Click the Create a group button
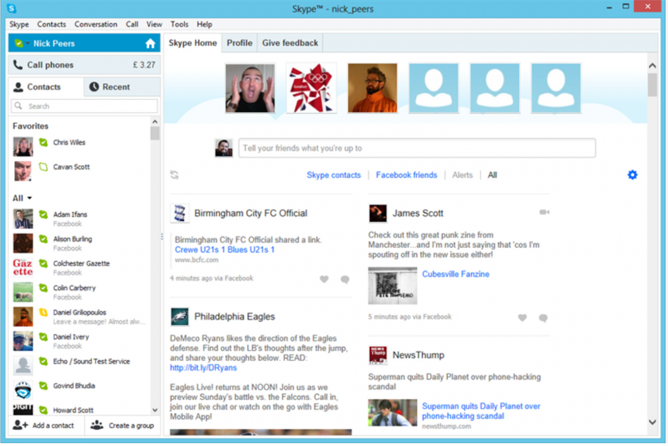Image resolution: width=668 pixels, height=446 pixels. pyautogui.click(x=123, y=425)
